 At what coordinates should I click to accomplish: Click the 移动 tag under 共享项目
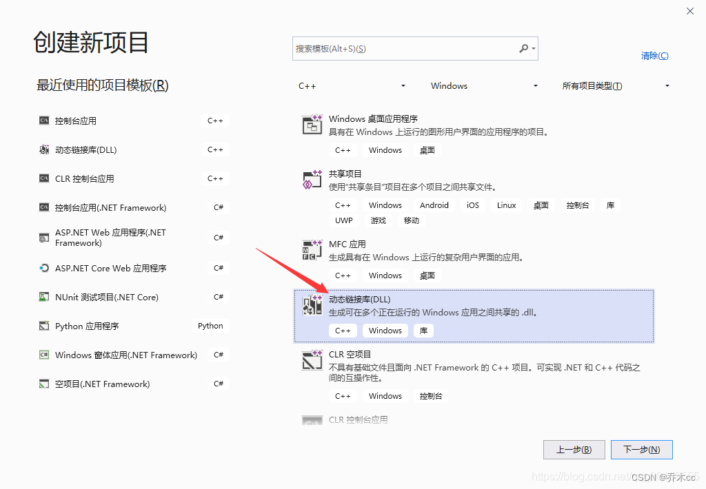(412, 220)
